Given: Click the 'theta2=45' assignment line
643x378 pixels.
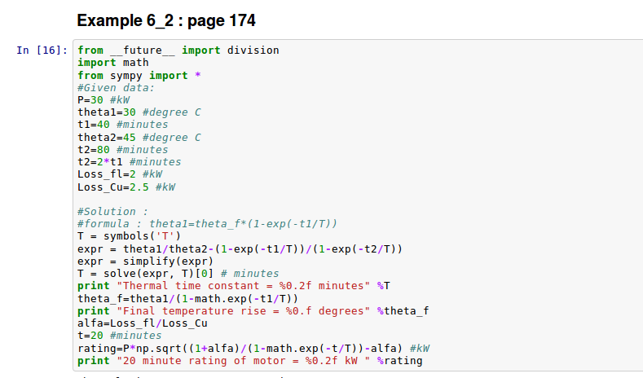Looking at the screenshot, I should click(x=139, y=138).
